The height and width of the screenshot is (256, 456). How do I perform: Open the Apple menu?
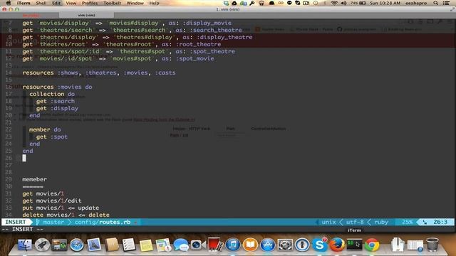tap(8, 3)
